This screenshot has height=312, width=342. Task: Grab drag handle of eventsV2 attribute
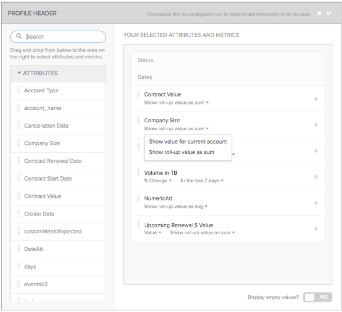pyautogui.click(x=19, y=284)
